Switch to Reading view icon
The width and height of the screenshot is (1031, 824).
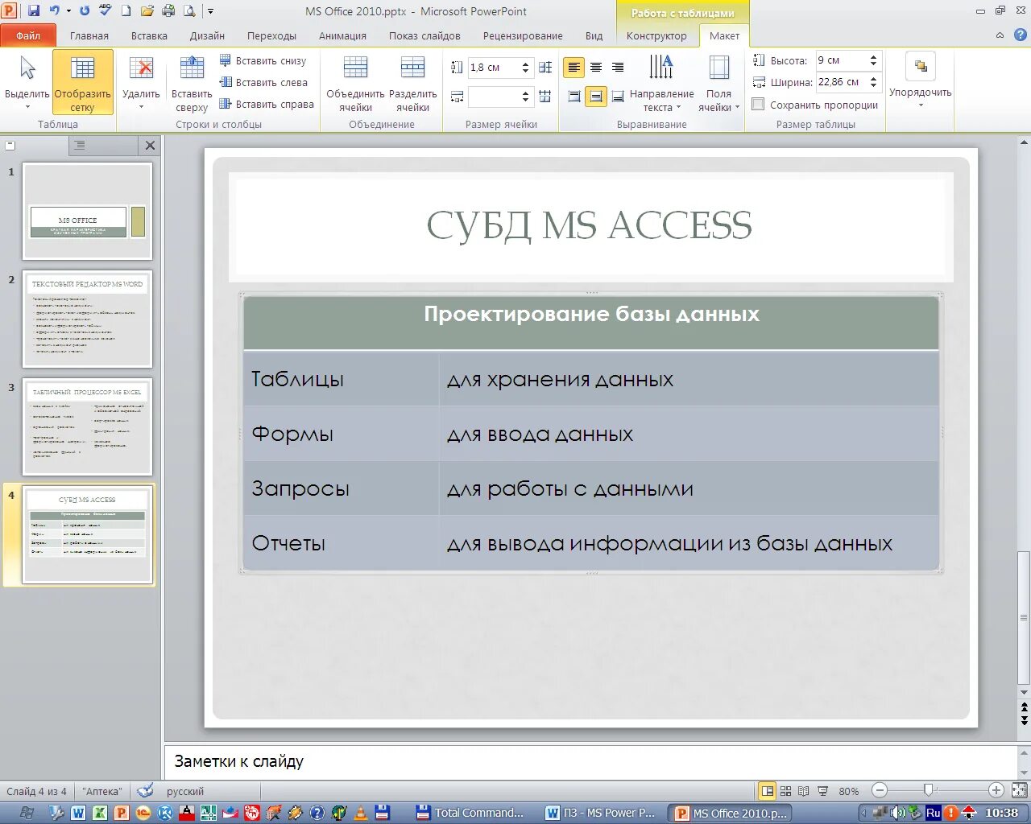(804, 791)
